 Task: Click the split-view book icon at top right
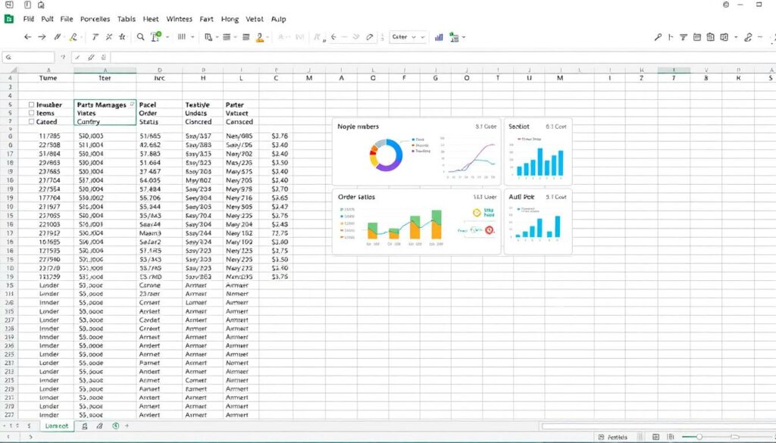pyautogui.click(x=724, y=37)
